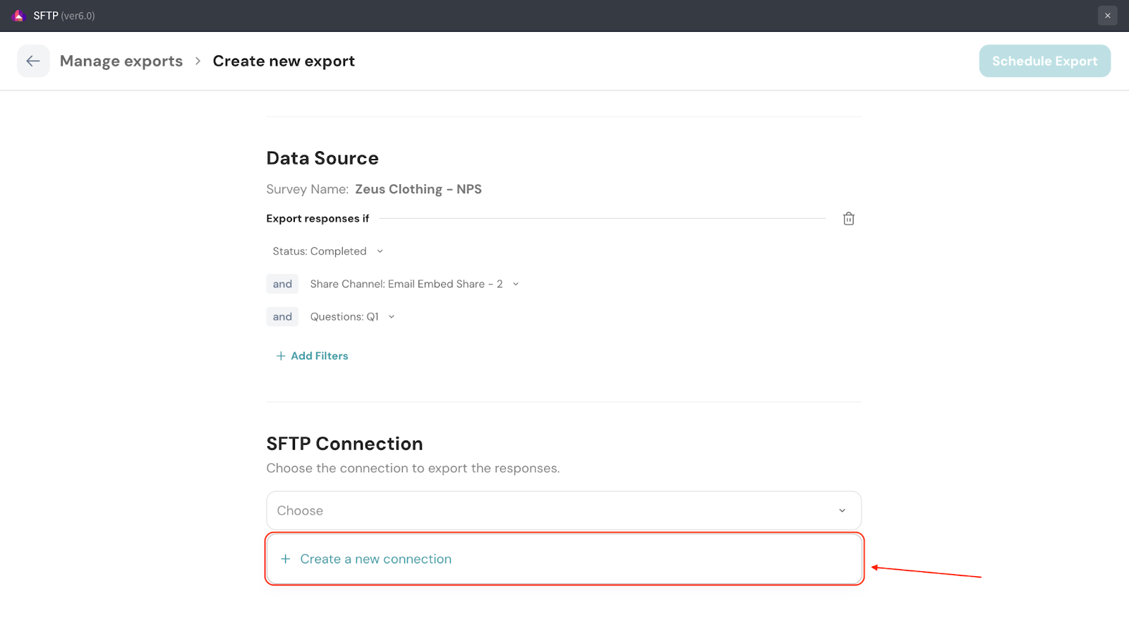Click the Zeus Clothing - NPS survey name
The image size is (1129, 634).
[418, 189]
